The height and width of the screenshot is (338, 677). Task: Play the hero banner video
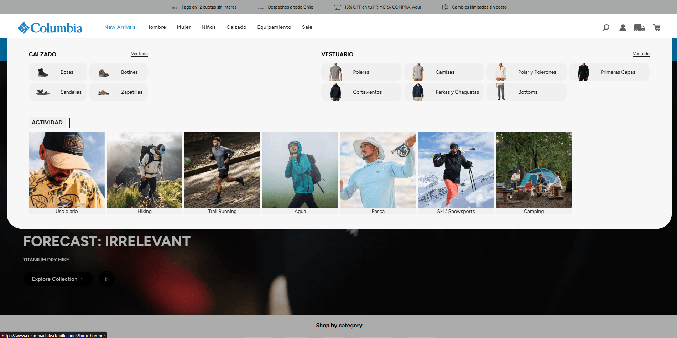[x=106, y=279]
